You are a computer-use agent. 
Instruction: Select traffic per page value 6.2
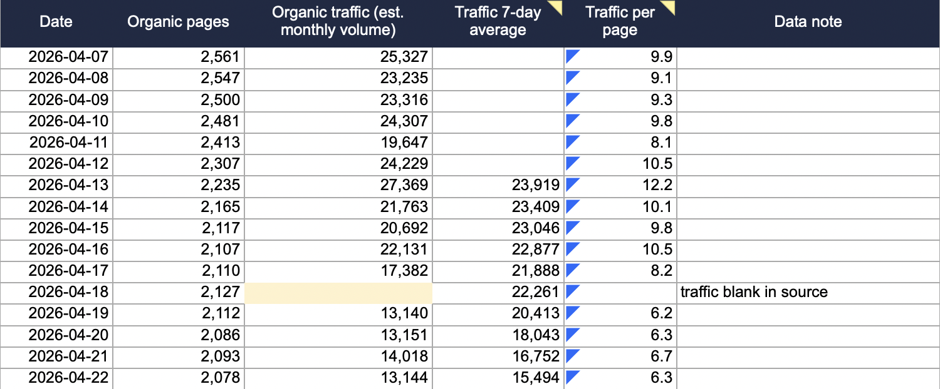620,313
